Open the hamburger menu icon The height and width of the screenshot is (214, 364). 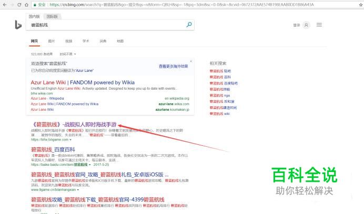[x=319, y=25]
